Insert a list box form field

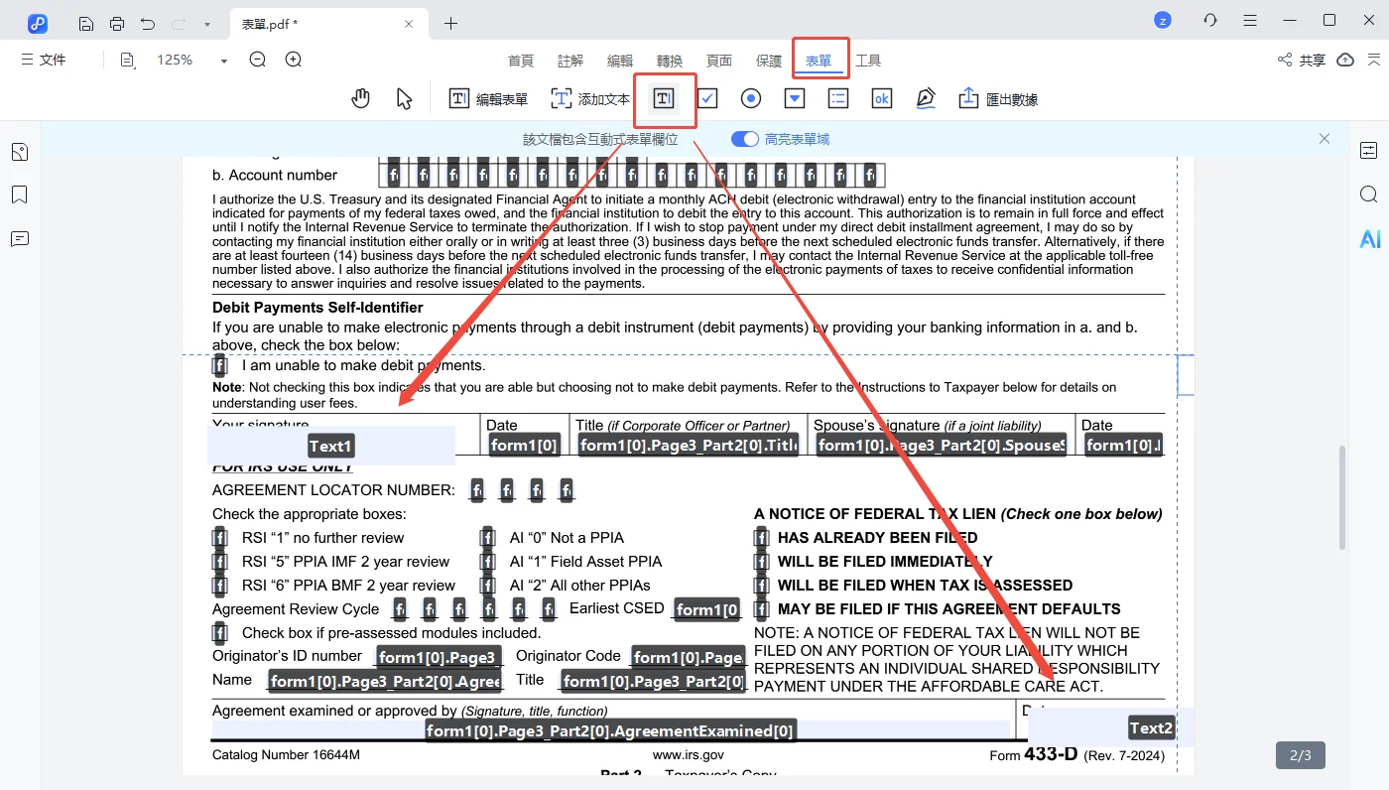(838, 98)
